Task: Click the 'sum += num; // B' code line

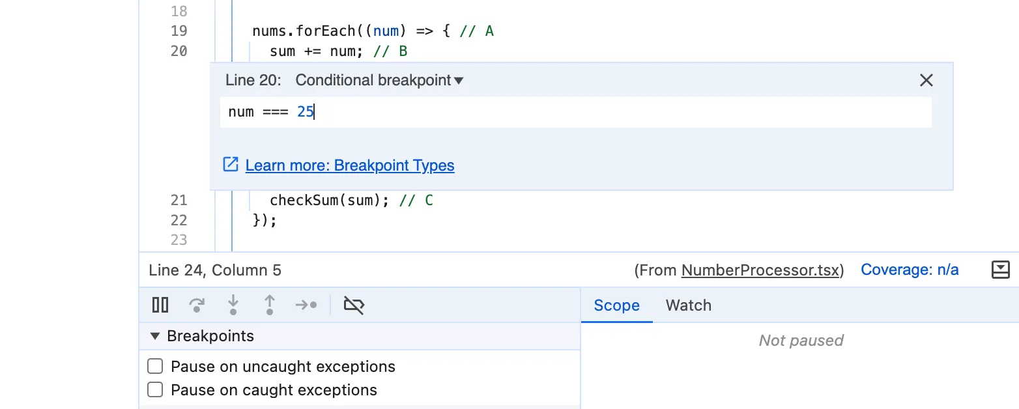Action: tap(338, 51)
